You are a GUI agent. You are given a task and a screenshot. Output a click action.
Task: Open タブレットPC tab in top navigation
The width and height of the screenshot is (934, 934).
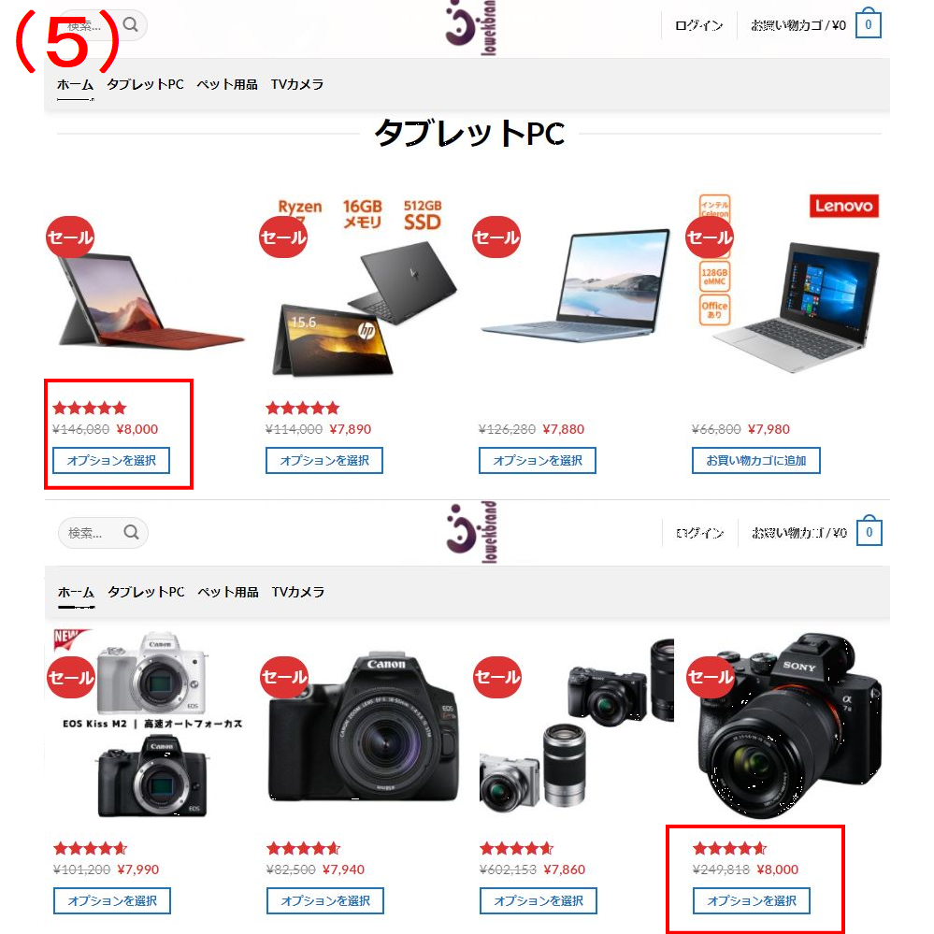point(145,84)
